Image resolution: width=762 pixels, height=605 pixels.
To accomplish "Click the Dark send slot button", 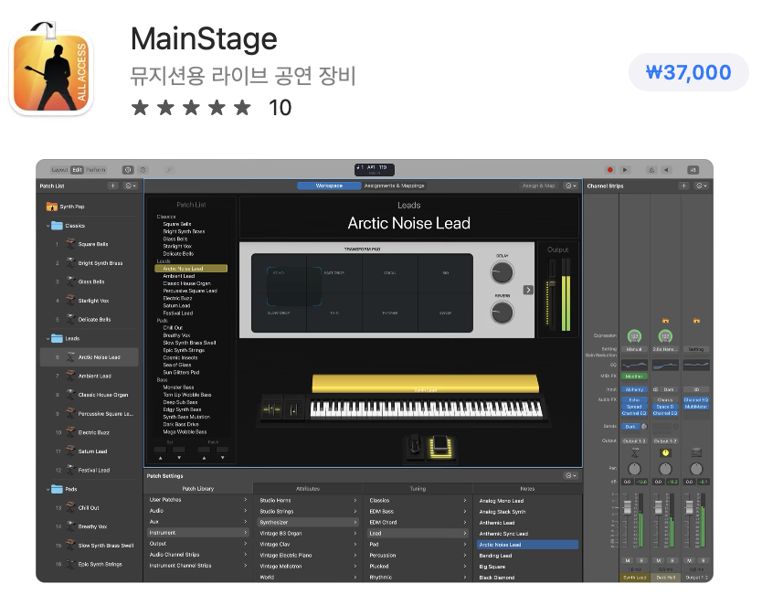I will point(630,426).
